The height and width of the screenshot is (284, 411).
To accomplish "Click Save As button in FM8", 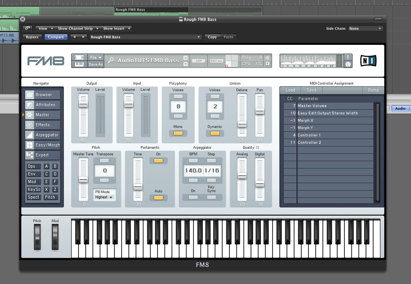I will [x=96, y=65].
